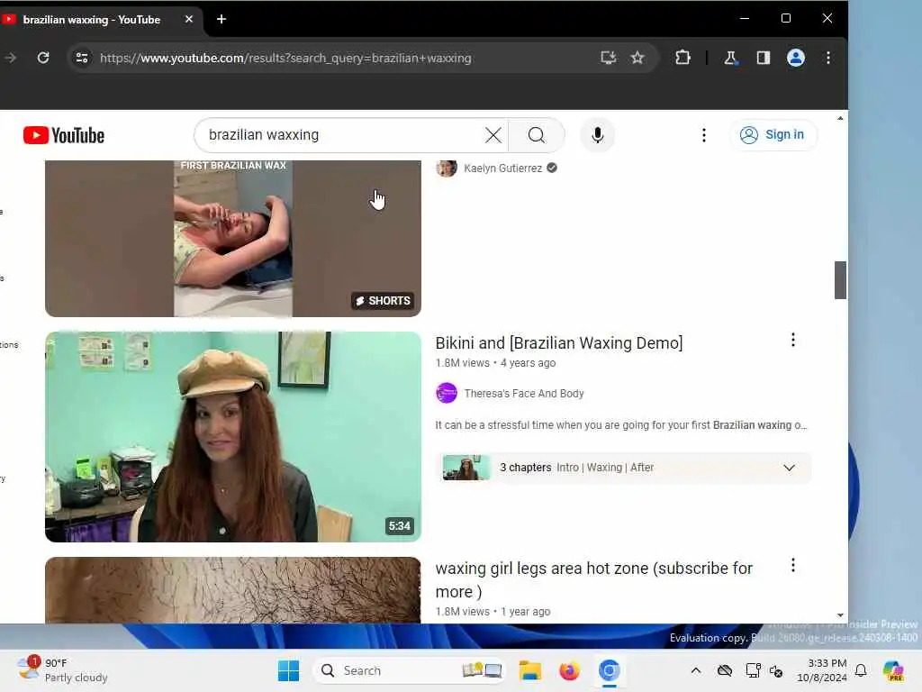922x692 pixels.
Task: Click the 1.8M views 4 years ago text
Action: tap(495, 363)
